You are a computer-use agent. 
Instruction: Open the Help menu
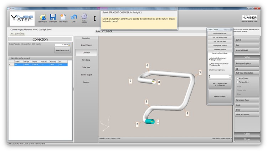point(23,34)
